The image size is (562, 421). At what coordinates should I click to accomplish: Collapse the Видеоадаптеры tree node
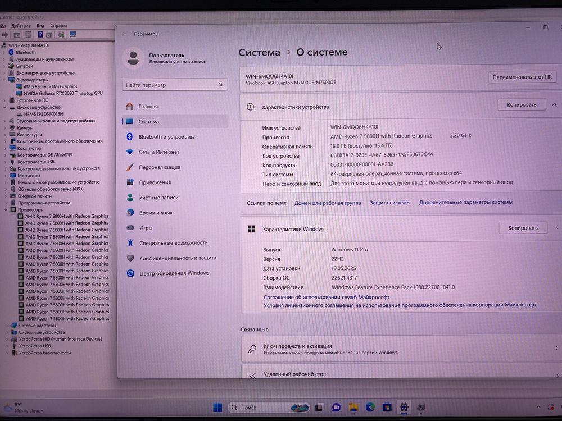(4, 80)
